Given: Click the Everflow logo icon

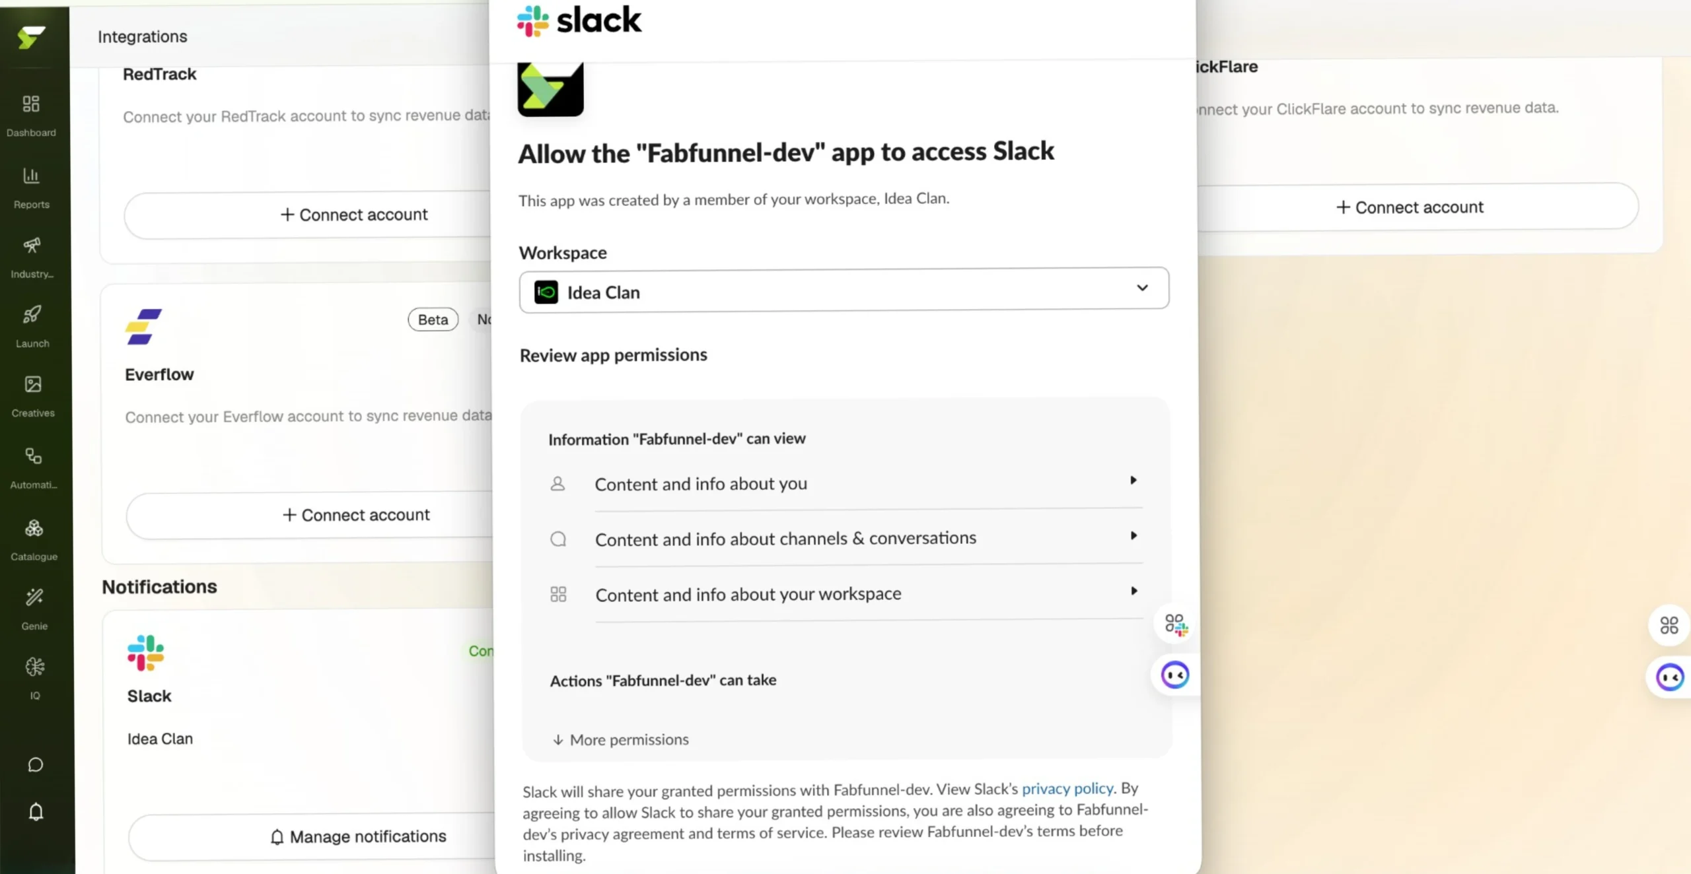Looking at the screenshot, I should click(143, 327).
